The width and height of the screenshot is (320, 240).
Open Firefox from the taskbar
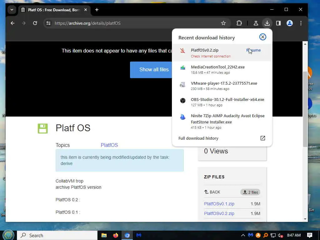pos(116,235)
